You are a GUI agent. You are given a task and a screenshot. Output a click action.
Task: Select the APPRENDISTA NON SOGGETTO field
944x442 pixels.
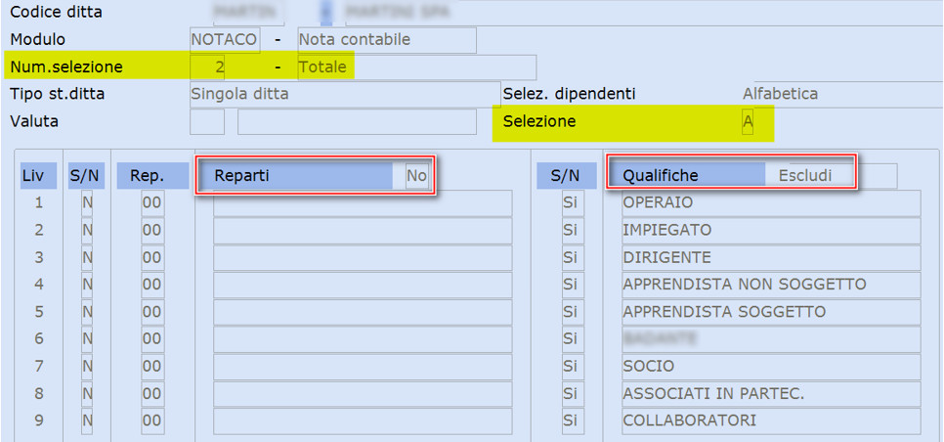pyautogui.click(x=771, y=285)
